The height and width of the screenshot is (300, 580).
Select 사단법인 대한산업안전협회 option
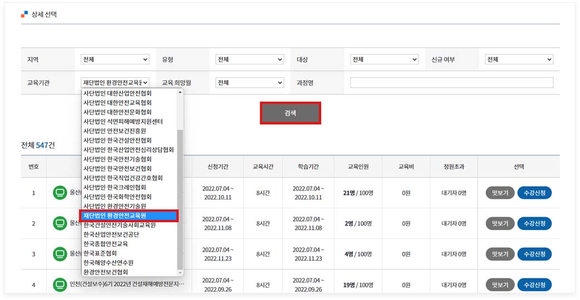129,93
